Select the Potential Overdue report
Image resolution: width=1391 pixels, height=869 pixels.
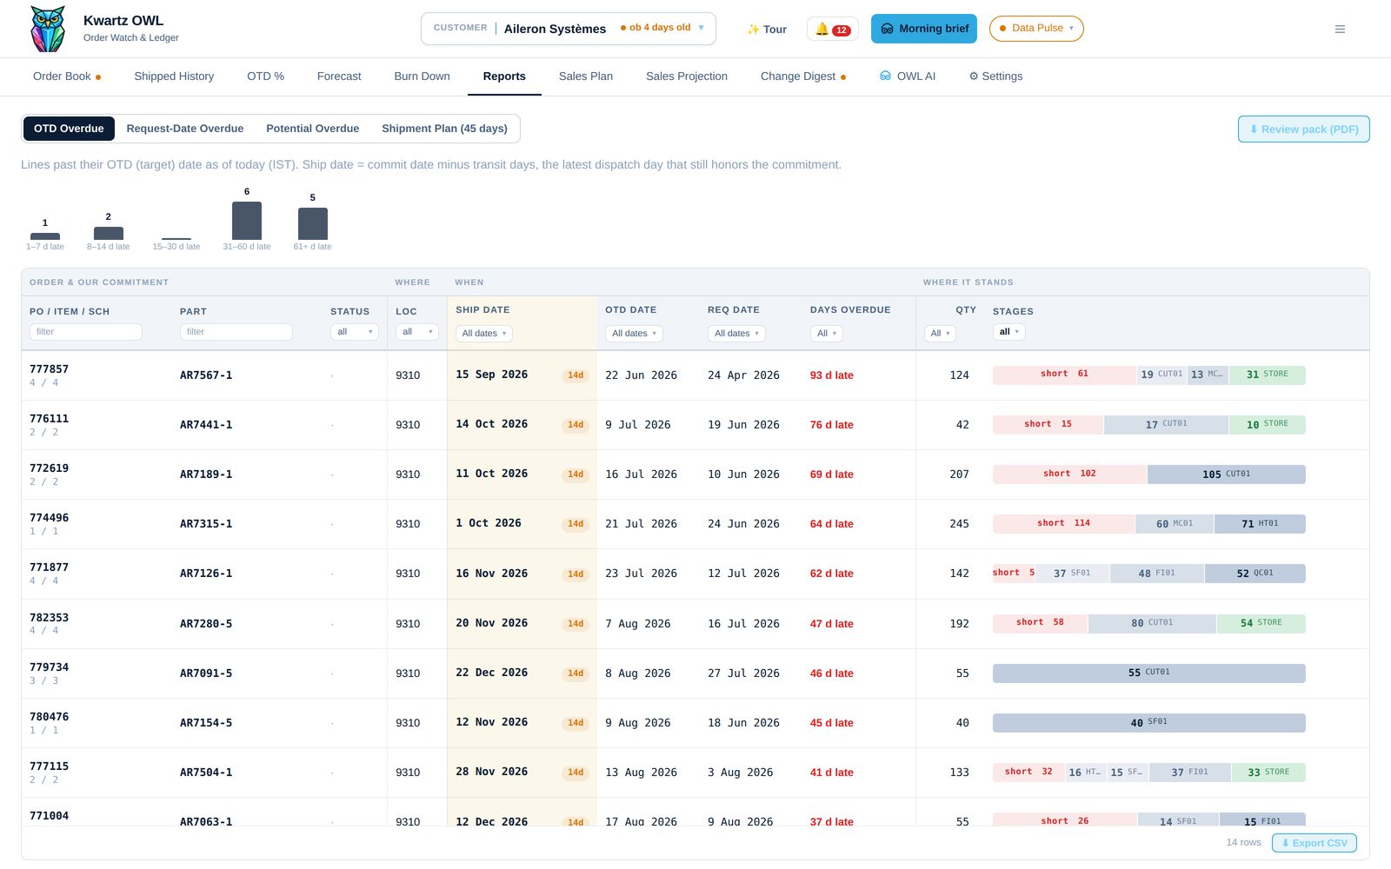(x=313, y=129)
